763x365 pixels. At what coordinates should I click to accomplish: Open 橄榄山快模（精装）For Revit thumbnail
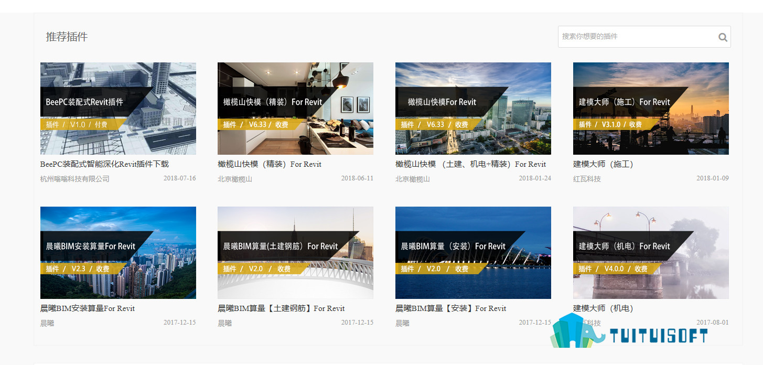(x=295, y=109)
